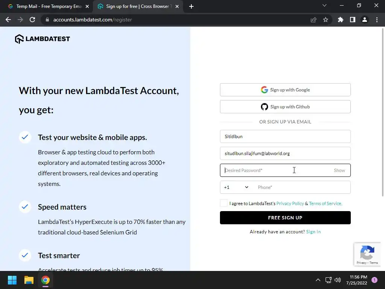385x289 pixels.
Task: Open the Chrome three-dot menu
Action: tap(377, 20)
